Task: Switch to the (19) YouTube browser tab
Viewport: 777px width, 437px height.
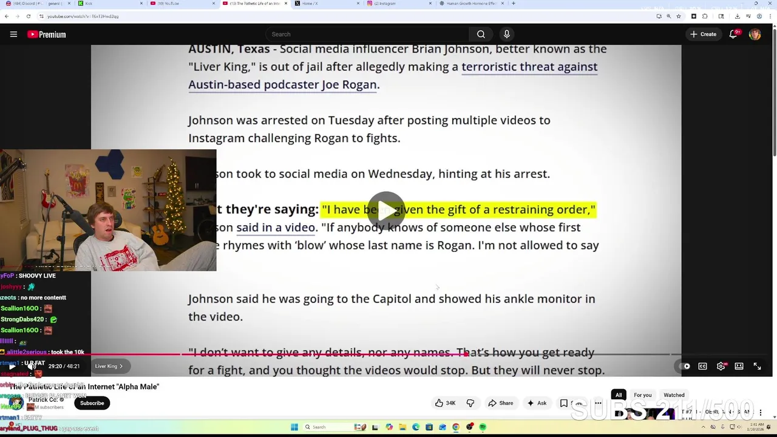Action: click(181, 4)
